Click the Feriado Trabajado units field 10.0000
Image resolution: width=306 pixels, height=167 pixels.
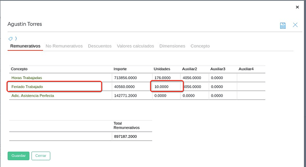166,87
